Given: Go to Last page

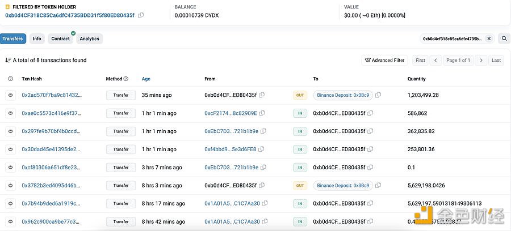Looking at the screenshot, I should click(x=496, y=60).
